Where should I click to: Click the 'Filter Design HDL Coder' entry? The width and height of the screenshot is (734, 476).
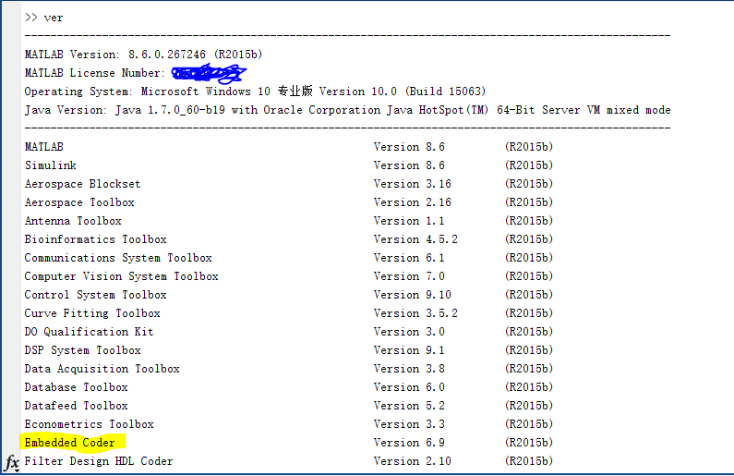click(x=99, y=461)
